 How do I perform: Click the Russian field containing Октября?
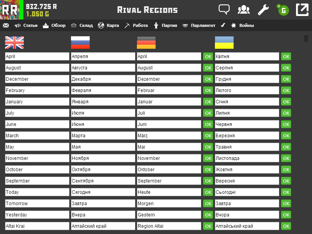[103, 170]
